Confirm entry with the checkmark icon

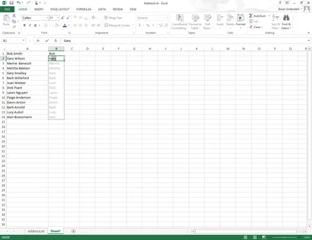pos(47,41)
